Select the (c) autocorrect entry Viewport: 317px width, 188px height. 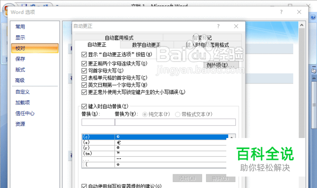pyautogui.click(x=155, y=137)
